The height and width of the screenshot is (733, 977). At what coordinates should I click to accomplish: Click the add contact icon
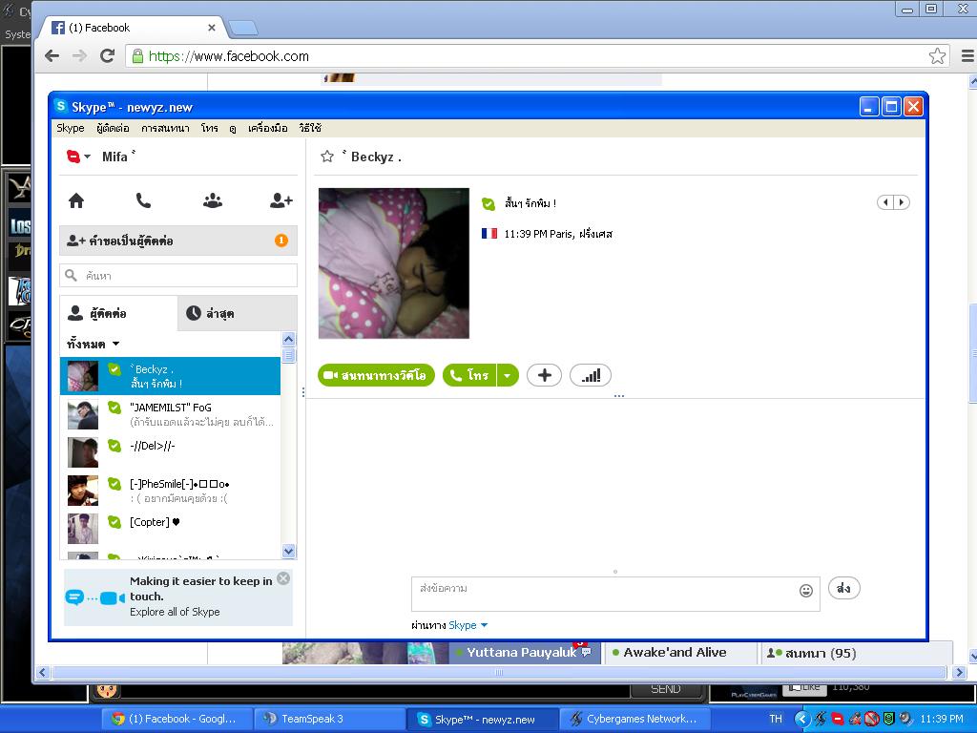coord(281,200)
